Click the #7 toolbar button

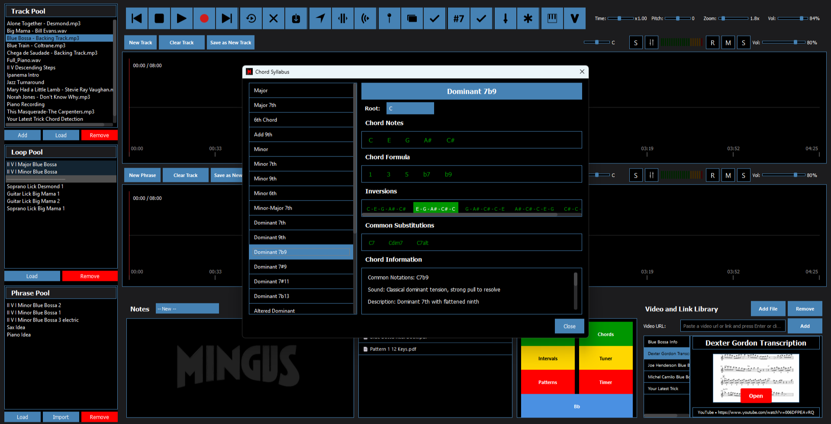click(458, 19)
